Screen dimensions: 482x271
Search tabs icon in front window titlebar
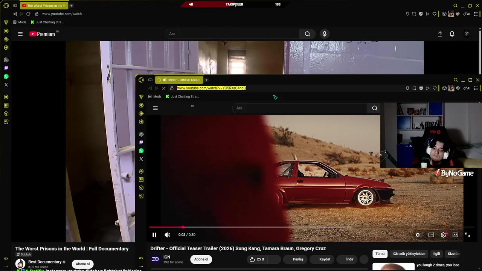(455, 80)
